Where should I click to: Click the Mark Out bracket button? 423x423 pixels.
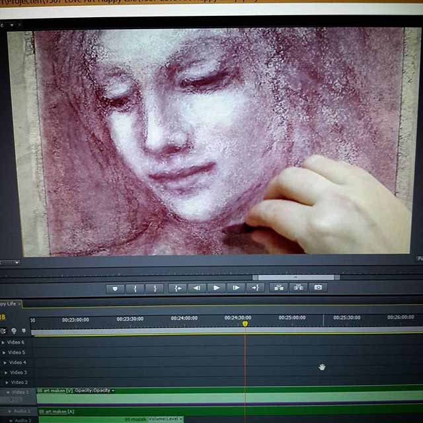[x=155, y=288]
